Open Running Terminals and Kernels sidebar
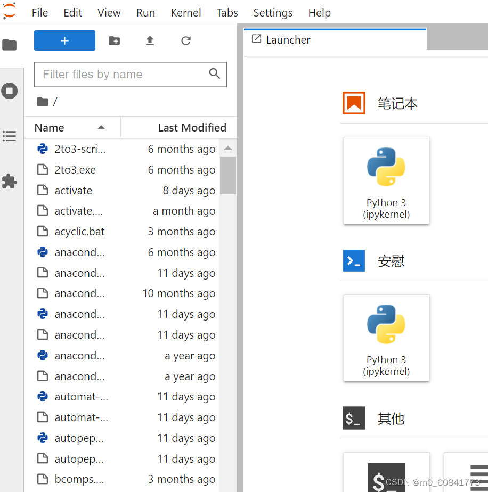Viewport: 488px width, 492px height. tap(10, 91)
